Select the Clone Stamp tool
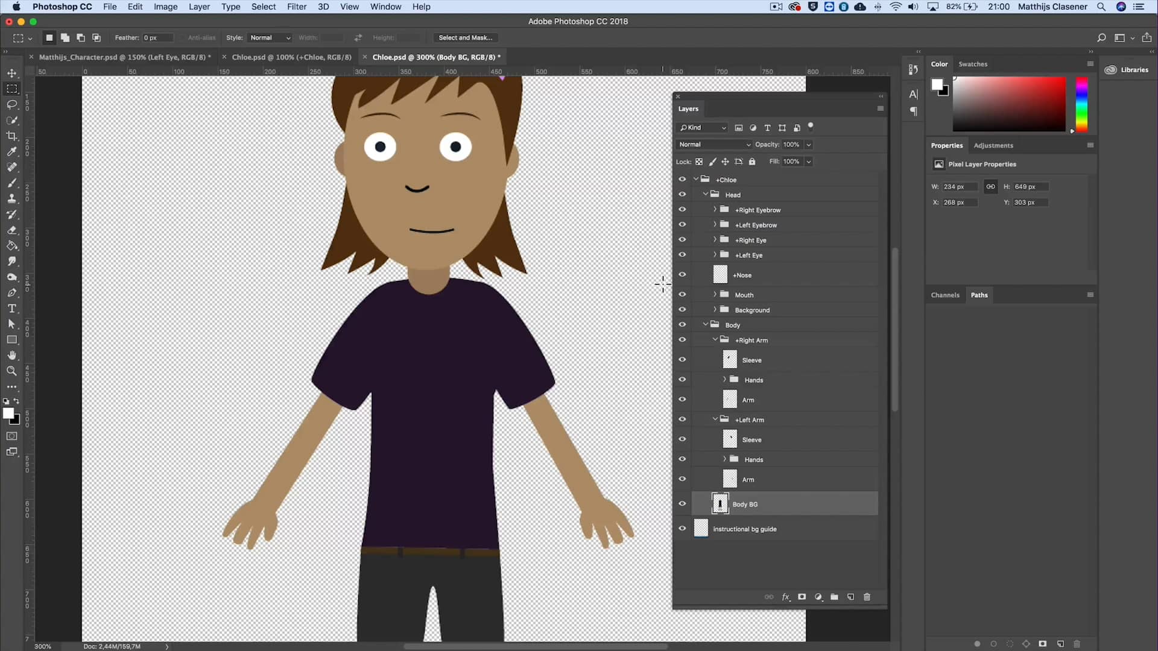This screenshot has width=1158, height=651. pyautogui.click(x=12, y=200)
